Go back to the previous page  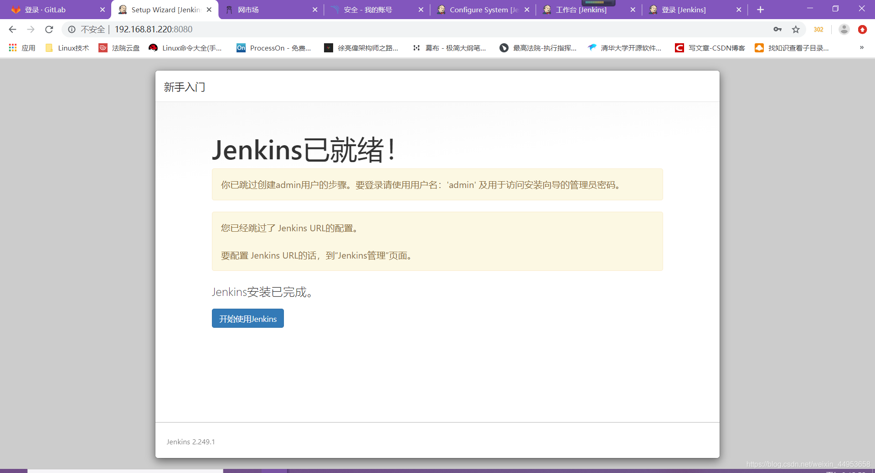coord(12,30)
